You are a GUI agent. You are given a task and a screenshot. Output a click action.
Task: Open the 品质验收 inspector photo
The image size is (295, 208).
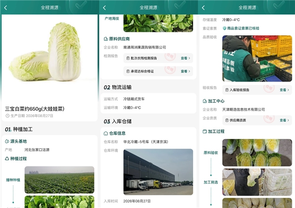coord(257,58)
